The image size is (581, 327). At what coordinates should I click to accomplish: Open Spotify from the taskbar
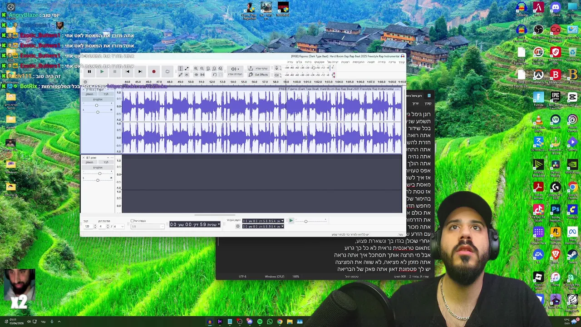[260, 322]
